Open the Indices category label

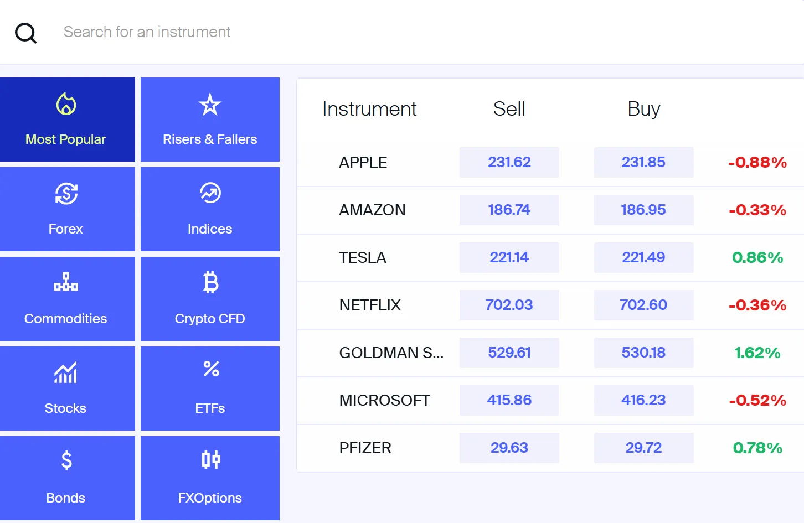click(x=210, y=229)
